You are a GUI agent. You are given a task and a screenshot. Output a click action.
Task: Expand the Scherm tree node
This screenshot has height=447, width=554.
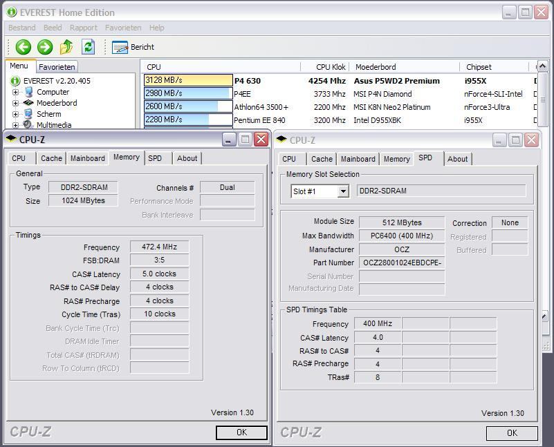click(15, 114)
